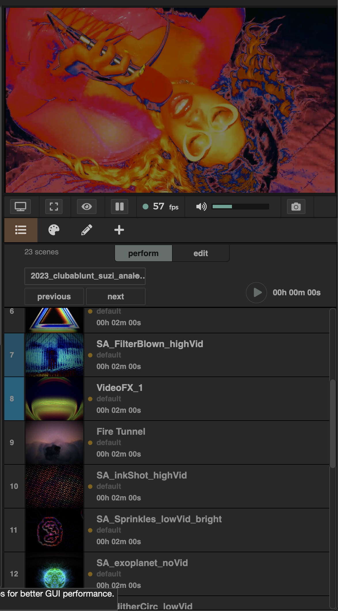Switch to the edit tab

click(x=201, y=254)
